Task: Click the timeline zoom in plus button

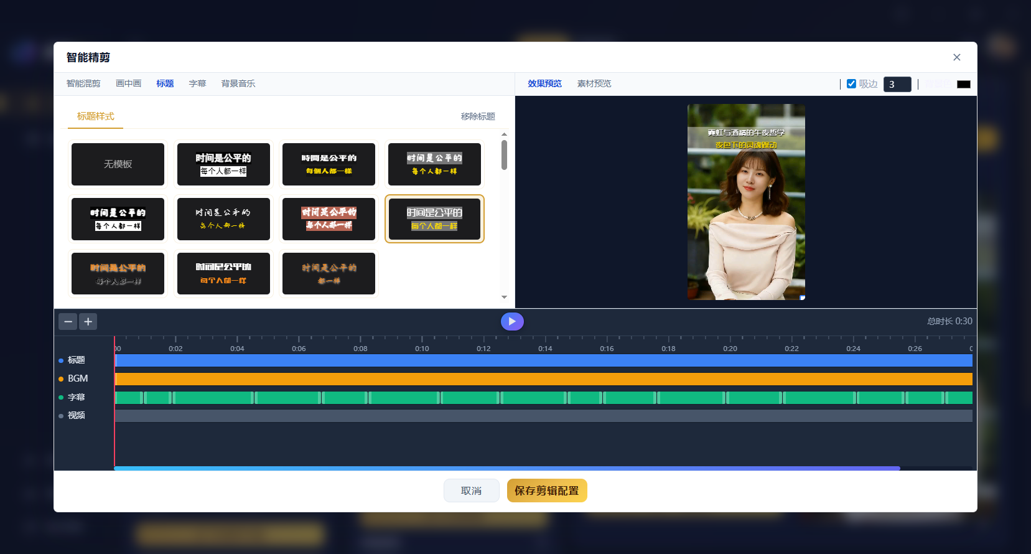Action: pos(88,322)
